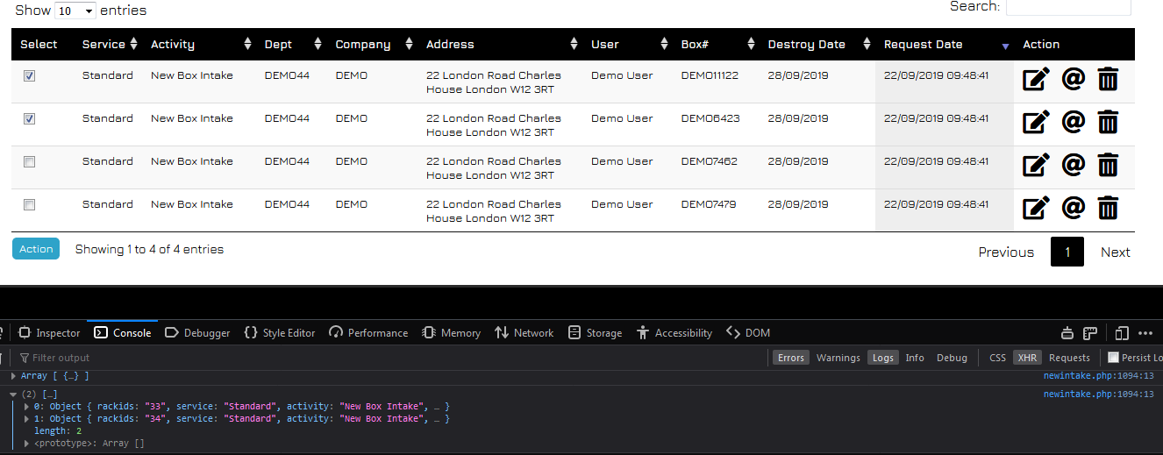
Task: Enable the Persist Logs checkbox
Action: (1113, 358)
